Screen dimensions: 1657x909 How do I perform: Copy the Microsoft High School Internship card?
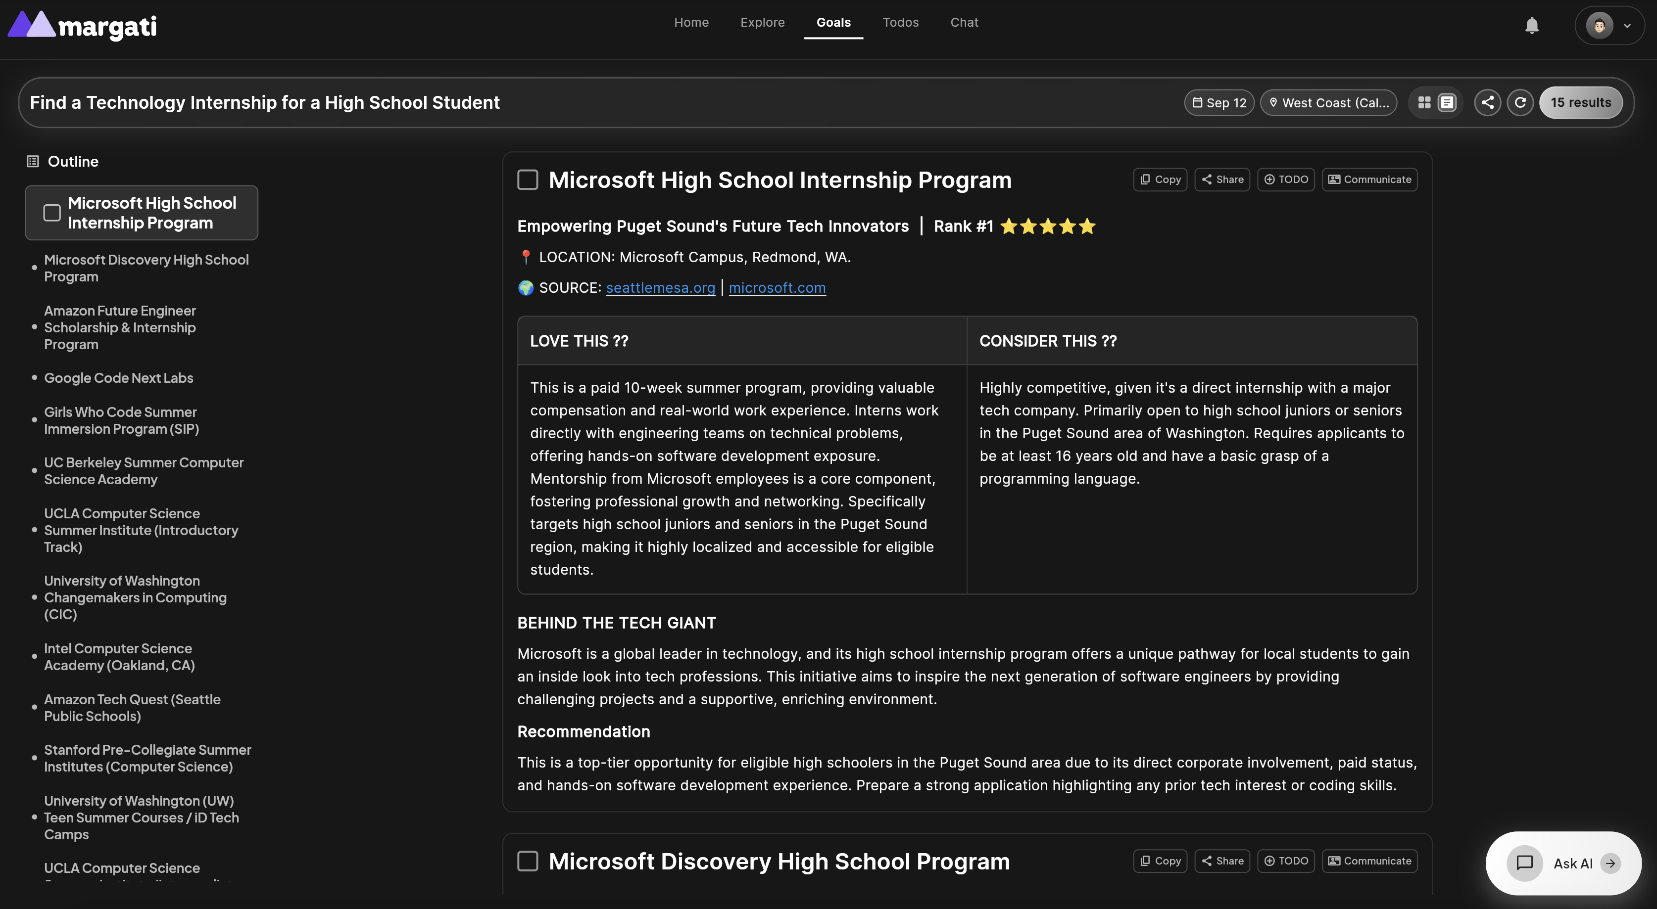pos(1160,180)
